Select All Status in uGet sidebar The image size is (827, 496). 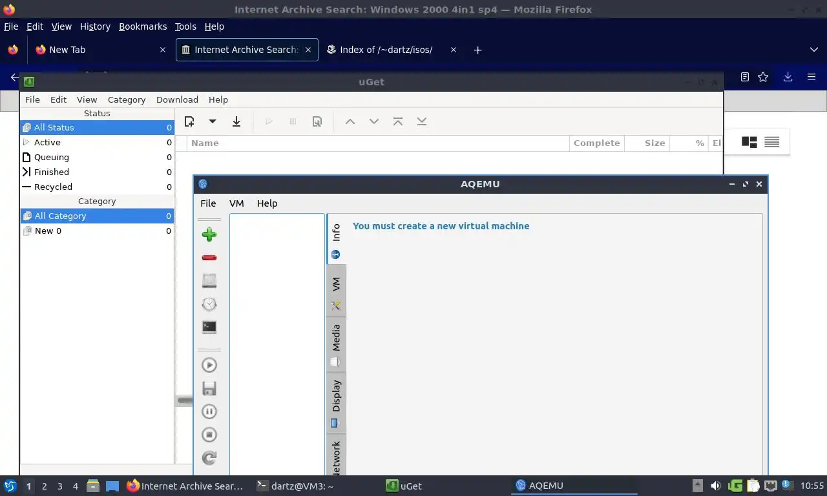(x=97, y=128)
